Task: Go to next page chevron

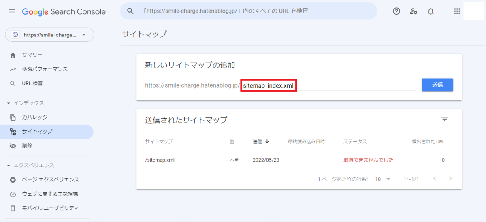Action: [450, 179]
